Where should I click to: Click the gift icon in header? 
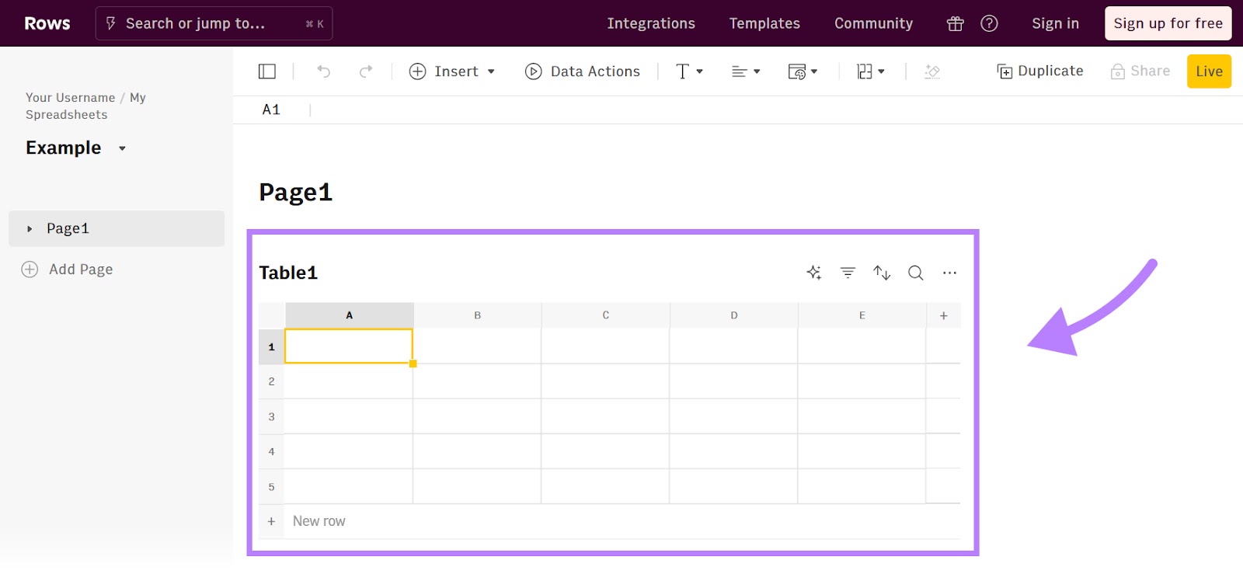(x=955, y=24)
